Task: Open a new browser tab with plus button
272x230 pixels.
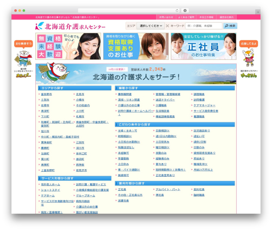Action: [x=258, y=12]
